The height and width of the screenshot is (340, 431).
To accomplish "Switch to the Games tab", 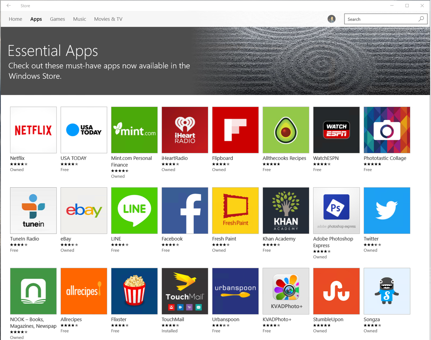I will [x=57, y=19].
